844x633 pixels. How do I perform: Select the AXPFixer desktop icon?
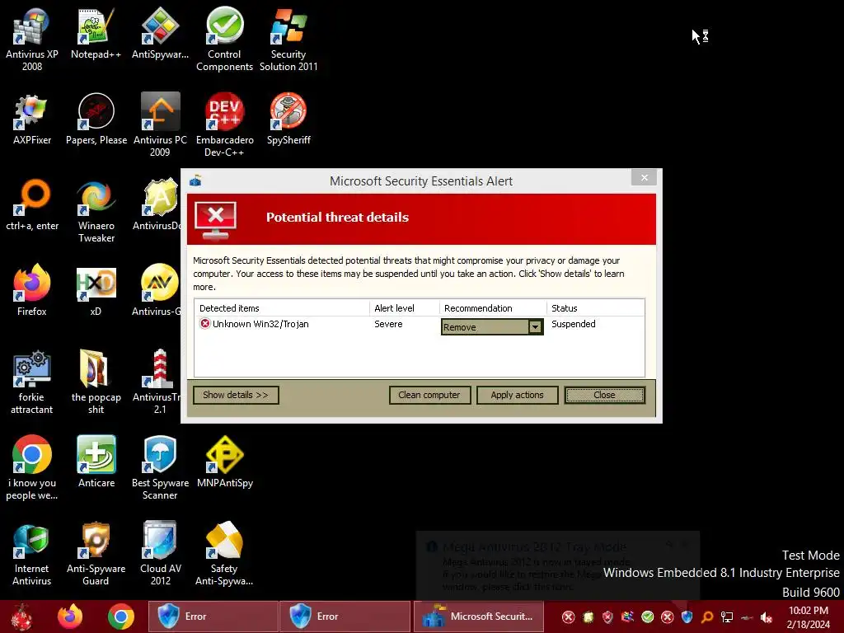(x=32, y=119)
